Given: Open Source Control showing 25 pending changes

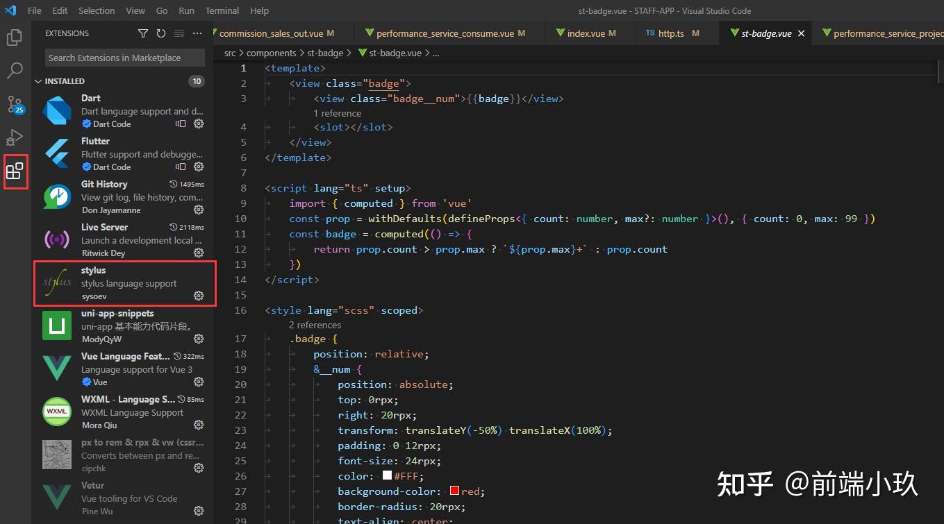Looking at the screenshot, I should point(15,105).
